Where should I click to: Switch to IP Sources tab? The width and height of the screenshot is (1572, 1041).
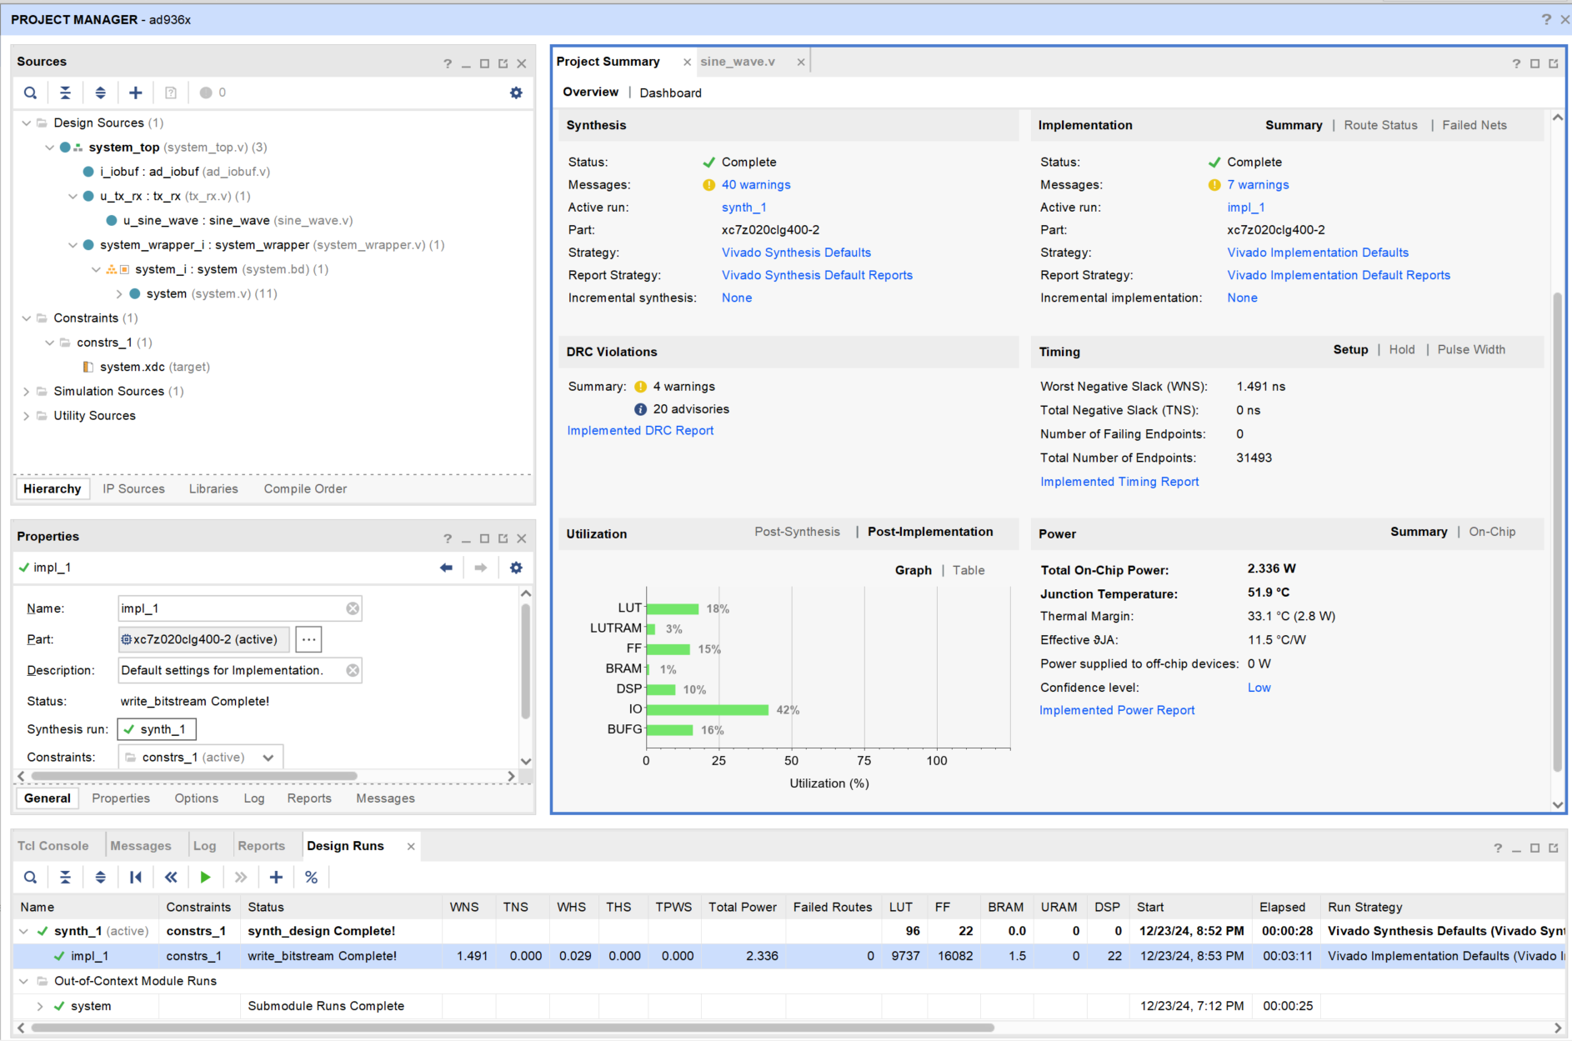coord(133,489)
